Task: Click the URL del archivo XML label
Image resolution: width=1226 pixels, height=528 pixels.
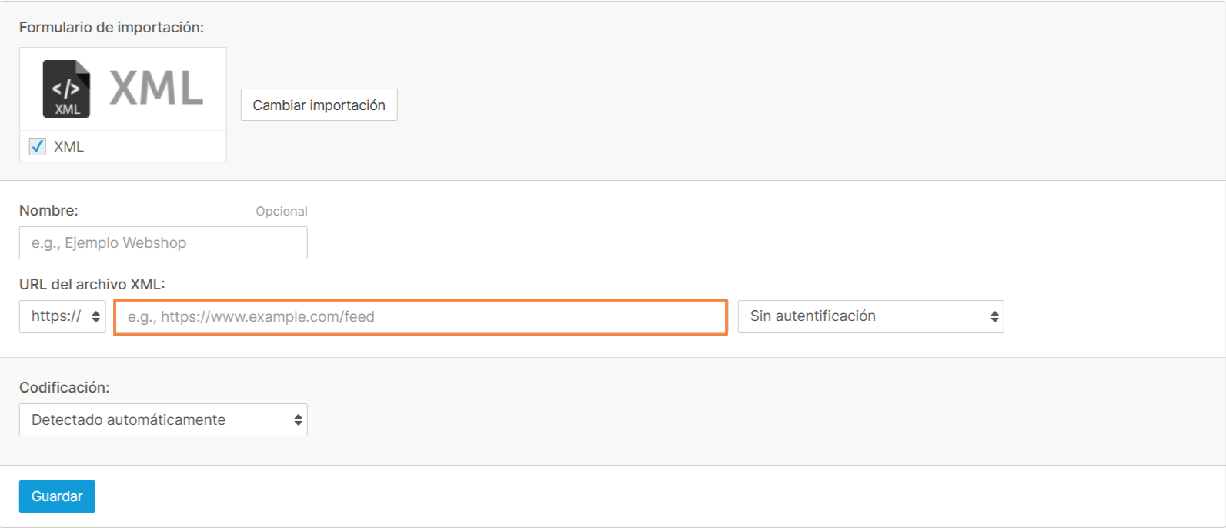Action: tap(92, 284)
